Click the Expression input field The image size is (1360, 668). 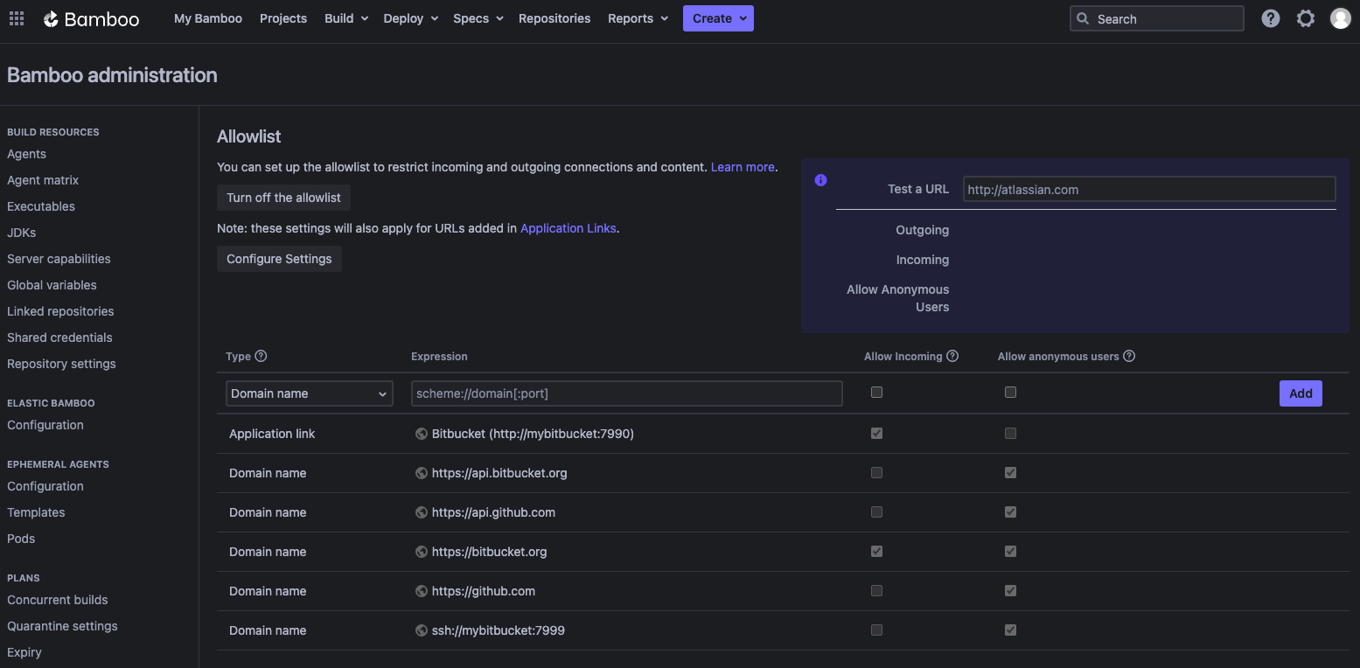click(x=626, y=393)
